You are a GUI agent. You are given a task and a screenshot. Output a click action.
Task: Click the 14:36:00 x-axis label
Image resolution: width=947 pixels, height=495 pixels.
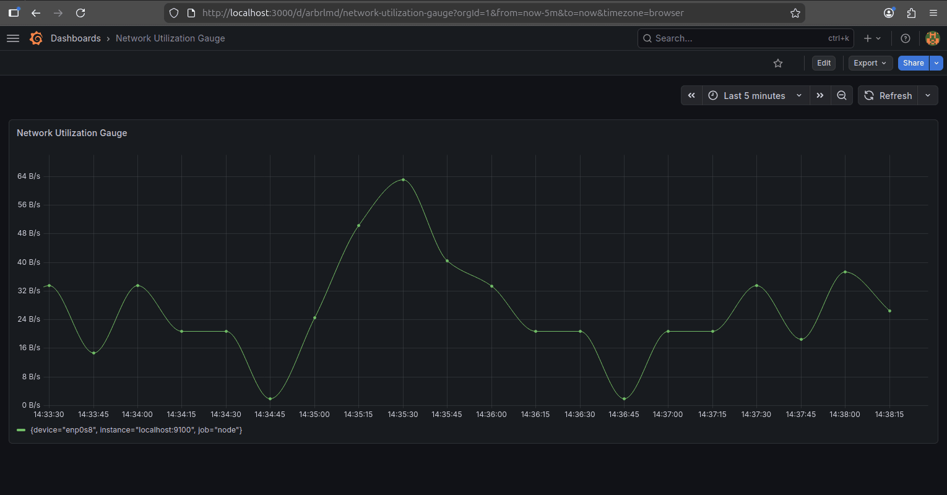491,415
